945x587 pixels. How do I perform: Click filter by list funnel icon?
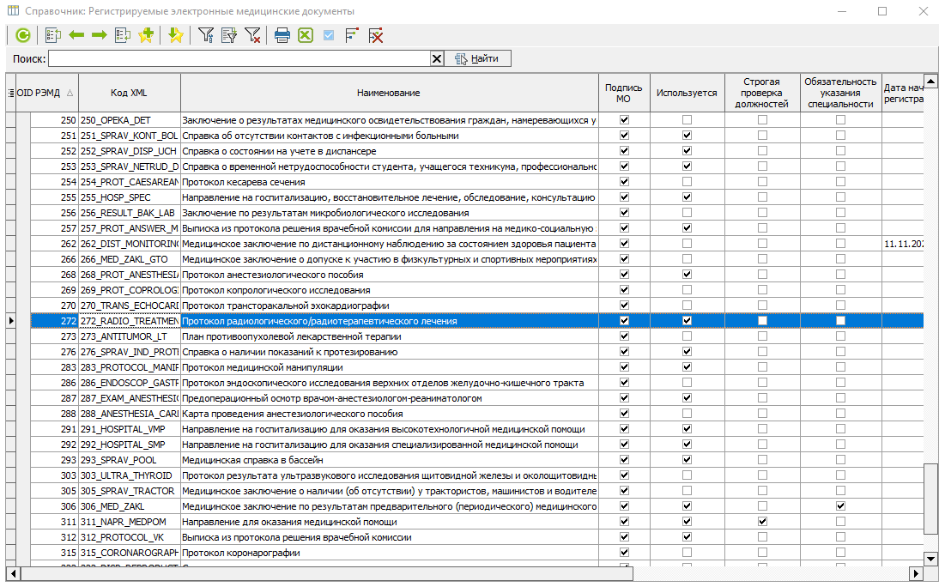229,35
